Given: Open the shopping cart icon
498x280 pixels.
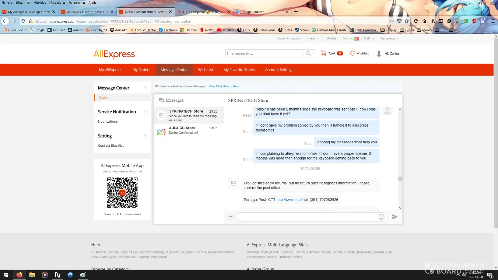Looking at the screenshot, I should tap(324, 53).
